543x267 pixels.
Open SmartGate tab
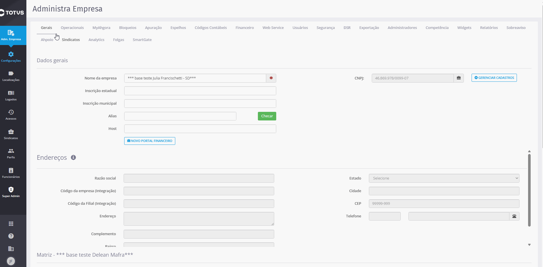click(142, 40)
